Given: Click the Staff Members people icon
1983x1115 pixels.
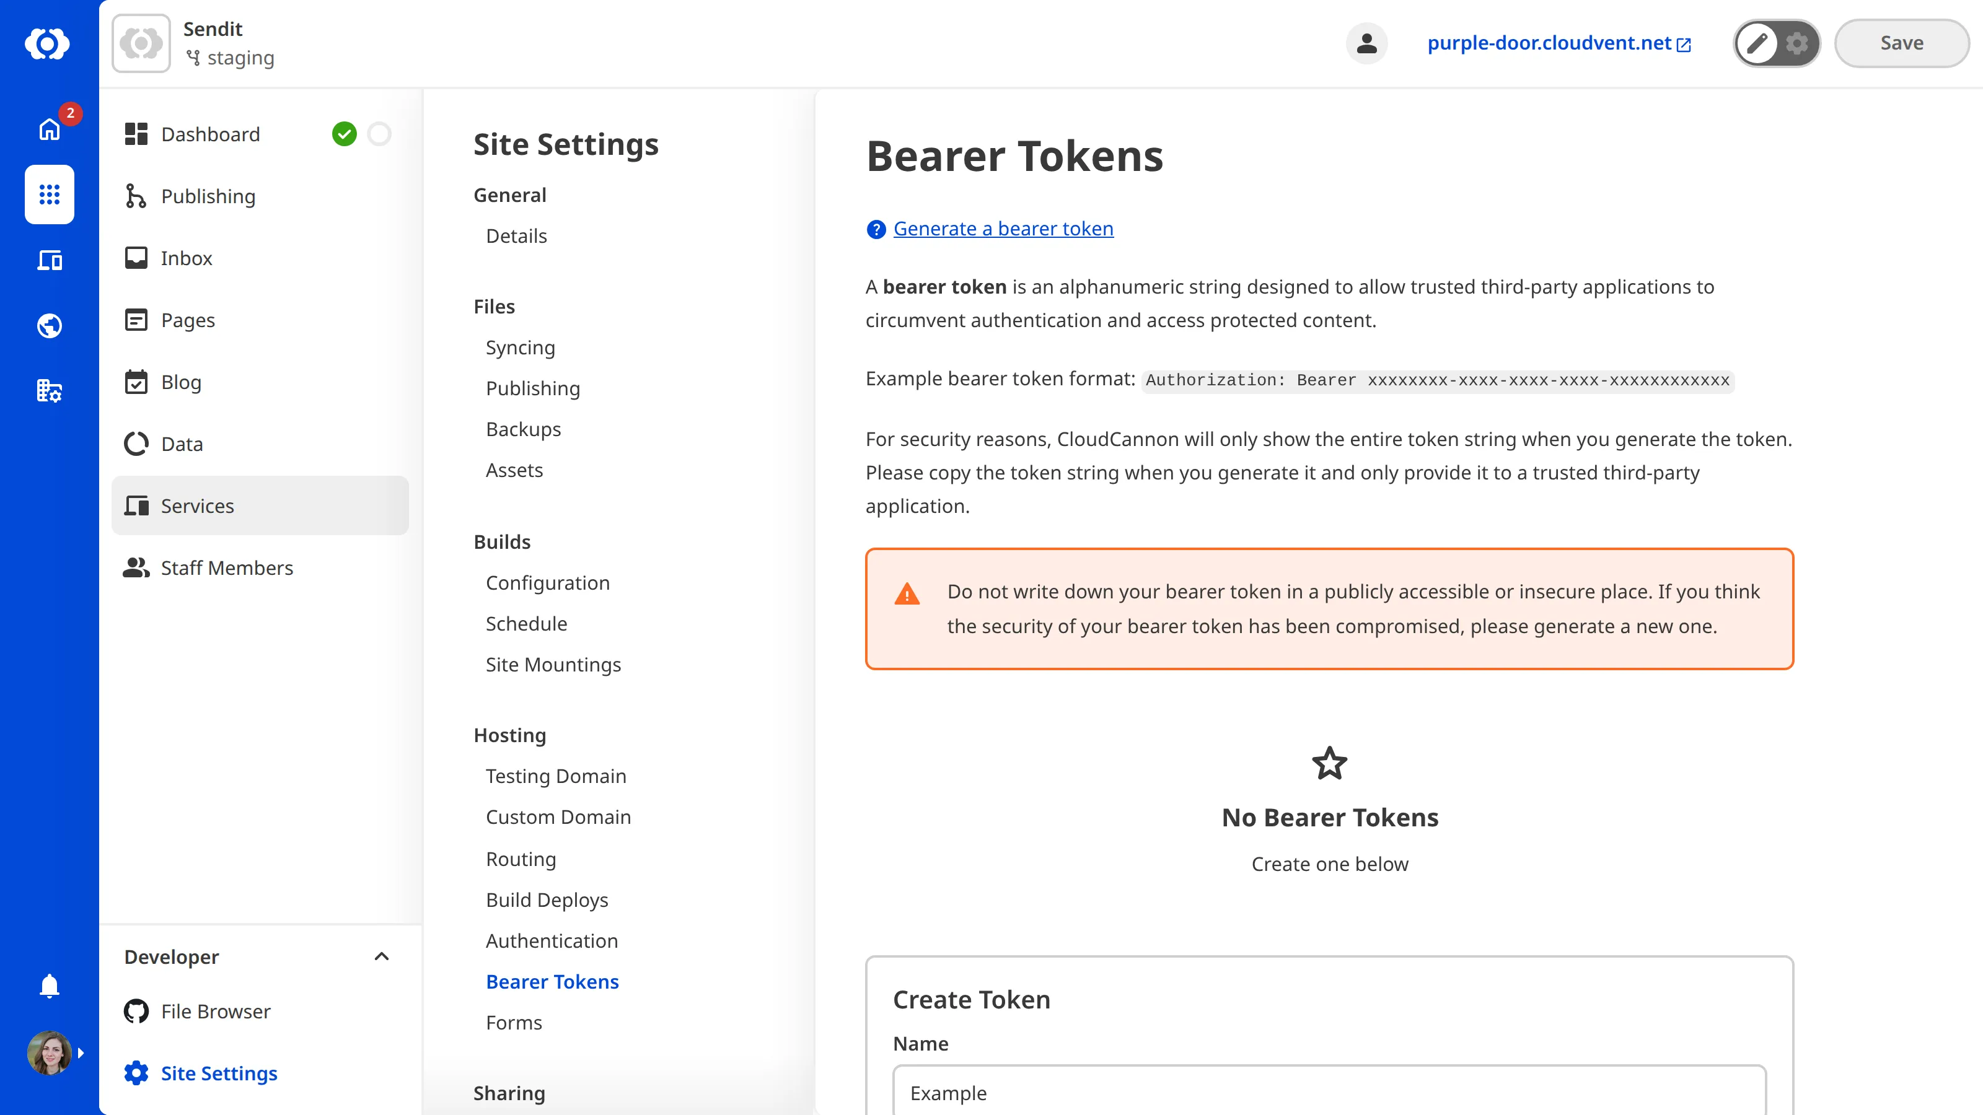Looking at the screenshot, I should point(136,568).
